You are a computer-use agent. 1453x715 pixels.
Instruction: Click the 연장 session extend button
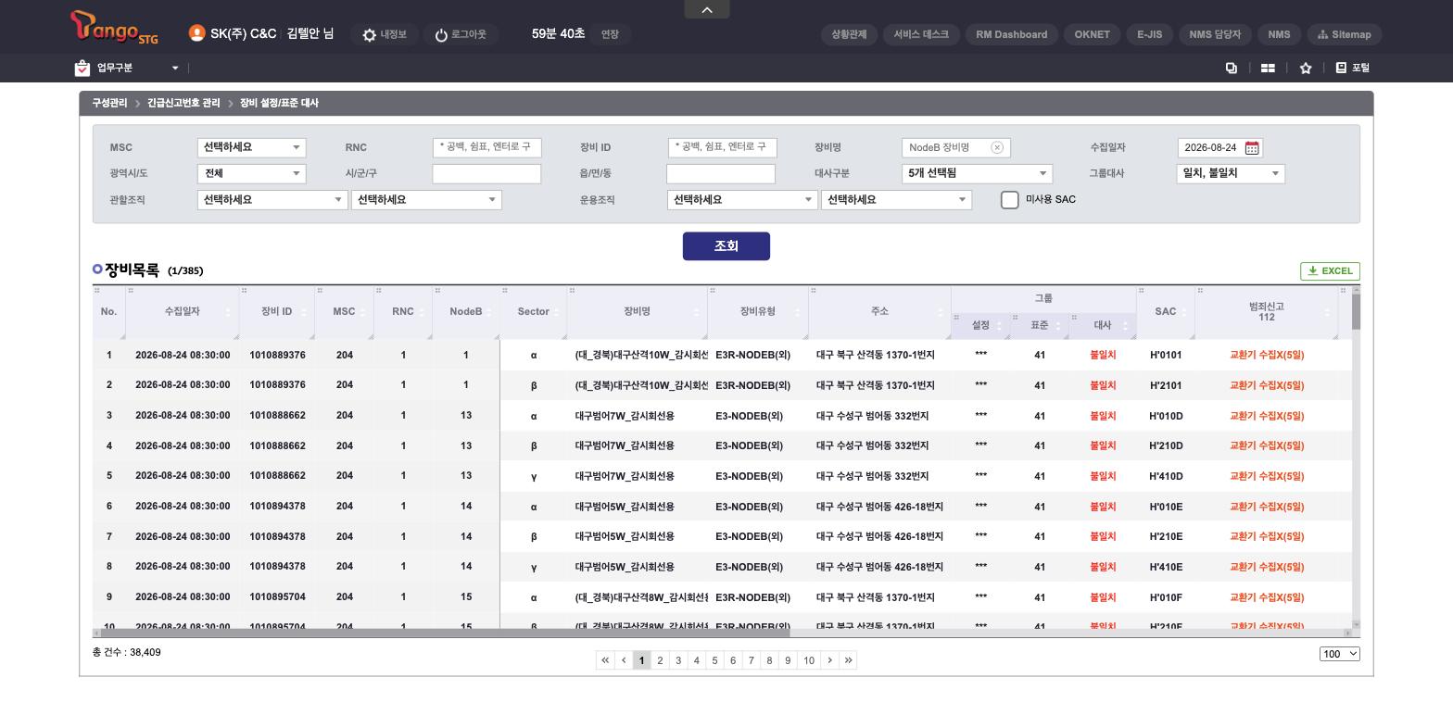tap(610, 34)
